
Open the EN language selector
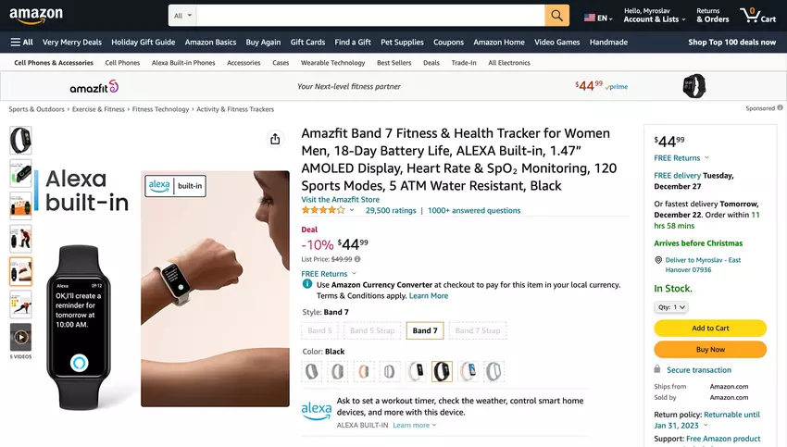point(597,18)
